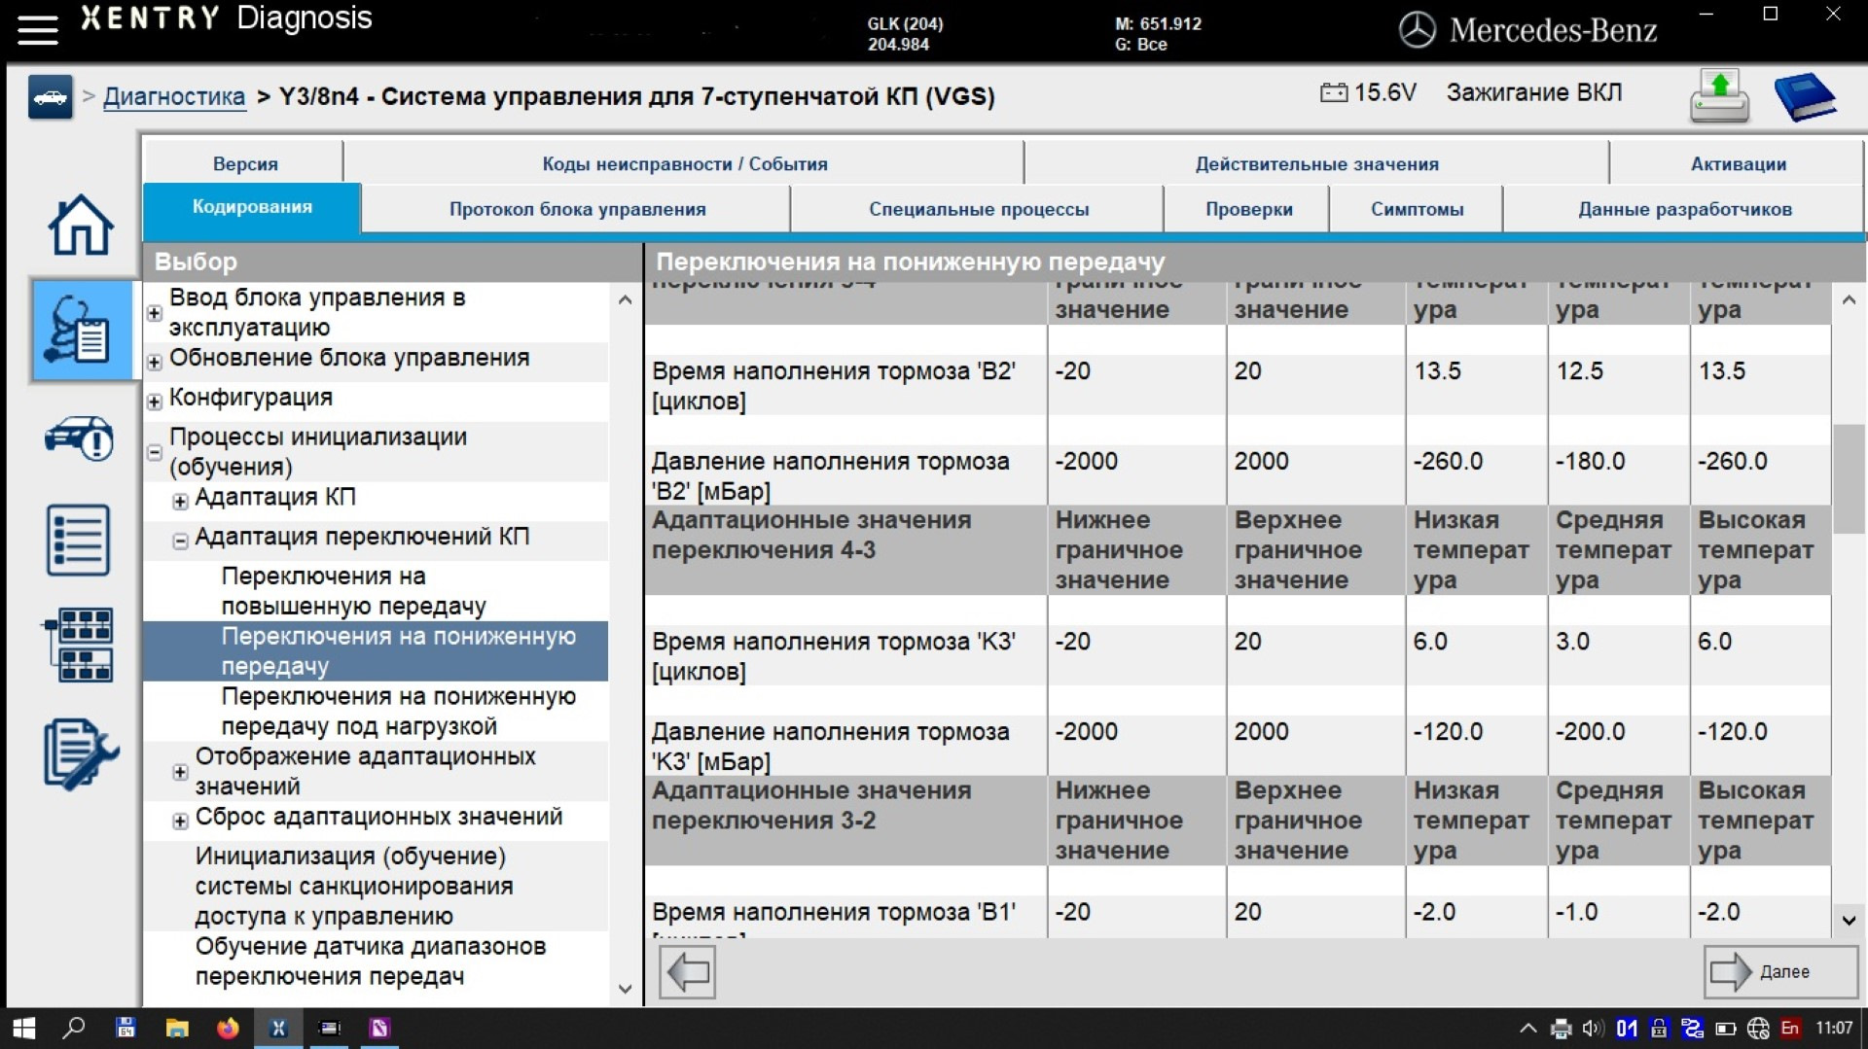Image resolution: width=1868 pixels, height=1049 pixels.
Task: Launch Firefox from taskbar
Action: (228, 1028)
